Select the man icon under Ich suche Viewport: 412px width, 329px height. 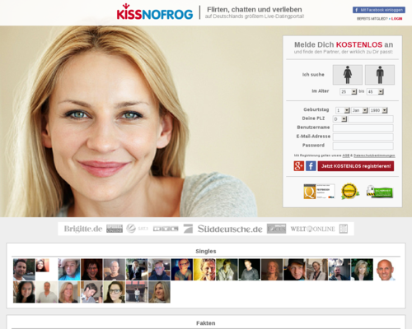[380, 75]
